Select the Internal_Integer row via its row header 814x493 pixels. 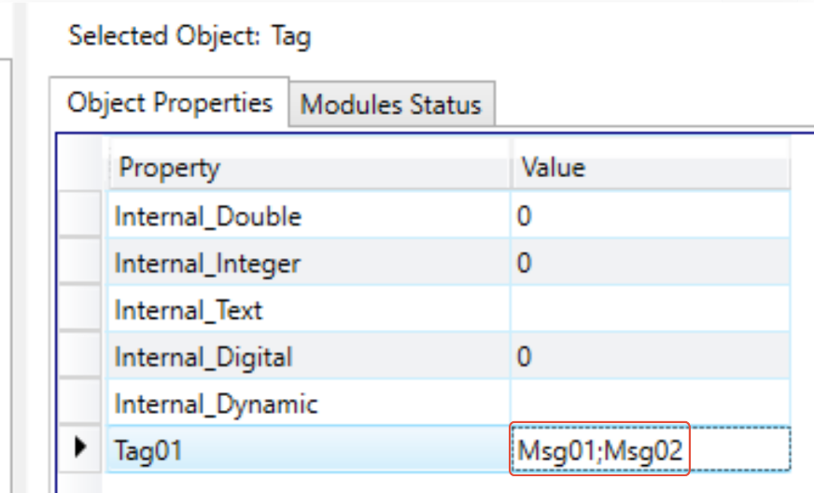pos(82,264)
